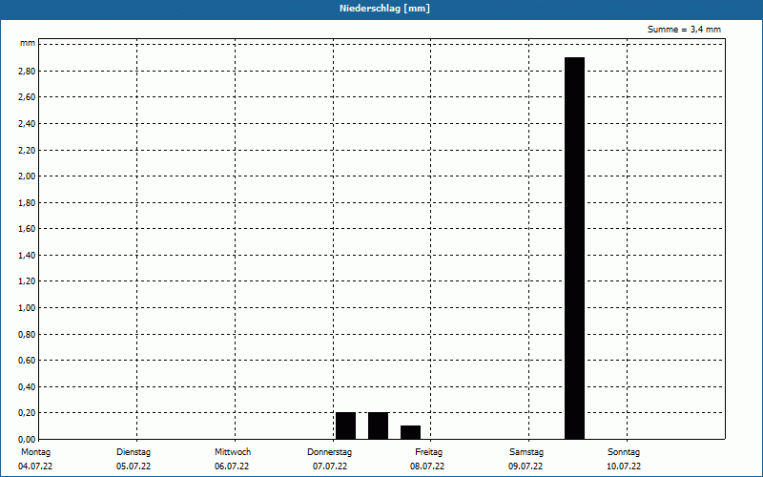Click the 'Dienstag' day label
763x477 pixels.
[134, 452]
